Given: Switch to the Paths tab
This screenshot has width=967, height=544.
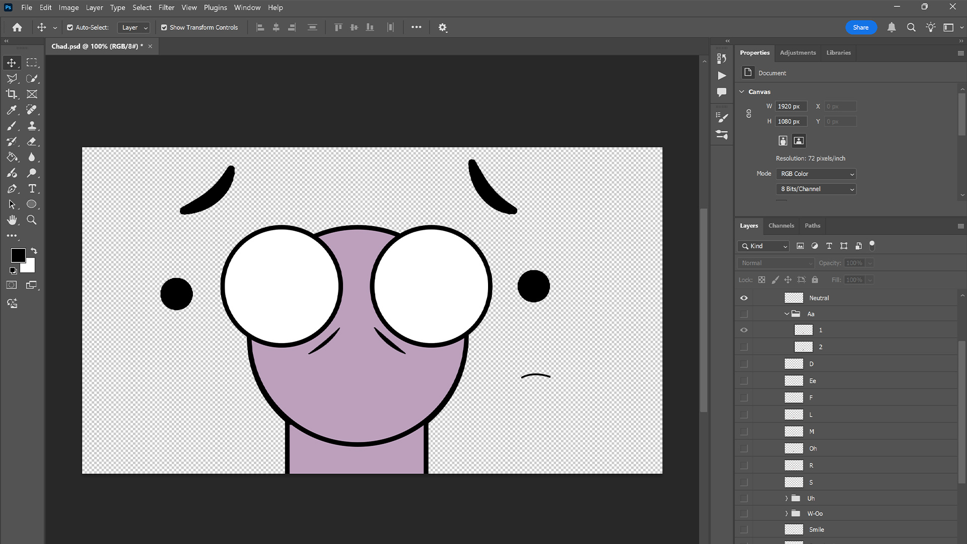Looking at the screenshot, I should [x=812, y=226].
